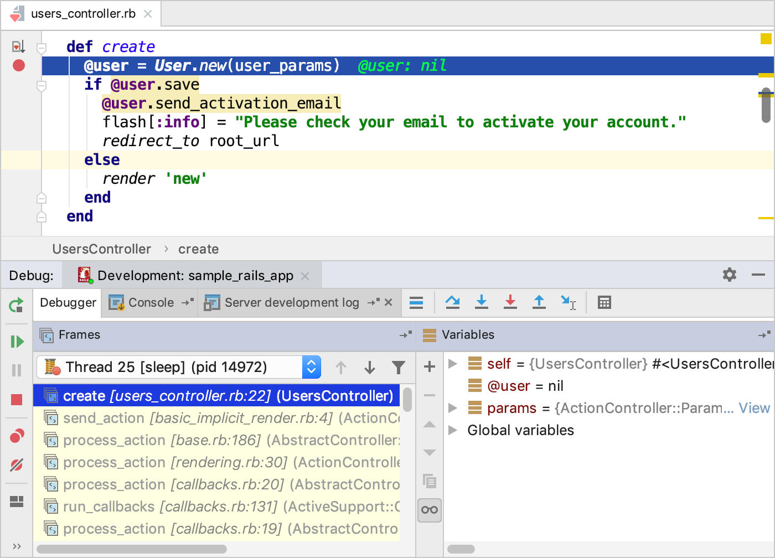Expand the self variable node
The image size is (775, 558).
tap(453, 364)
